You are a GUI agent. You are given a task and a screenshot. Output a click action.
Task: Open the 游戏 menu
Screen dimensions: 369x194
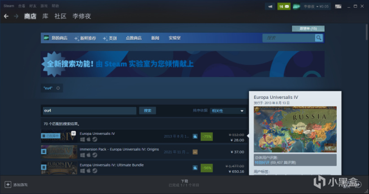pyautogui.click(x=44, y=6)
